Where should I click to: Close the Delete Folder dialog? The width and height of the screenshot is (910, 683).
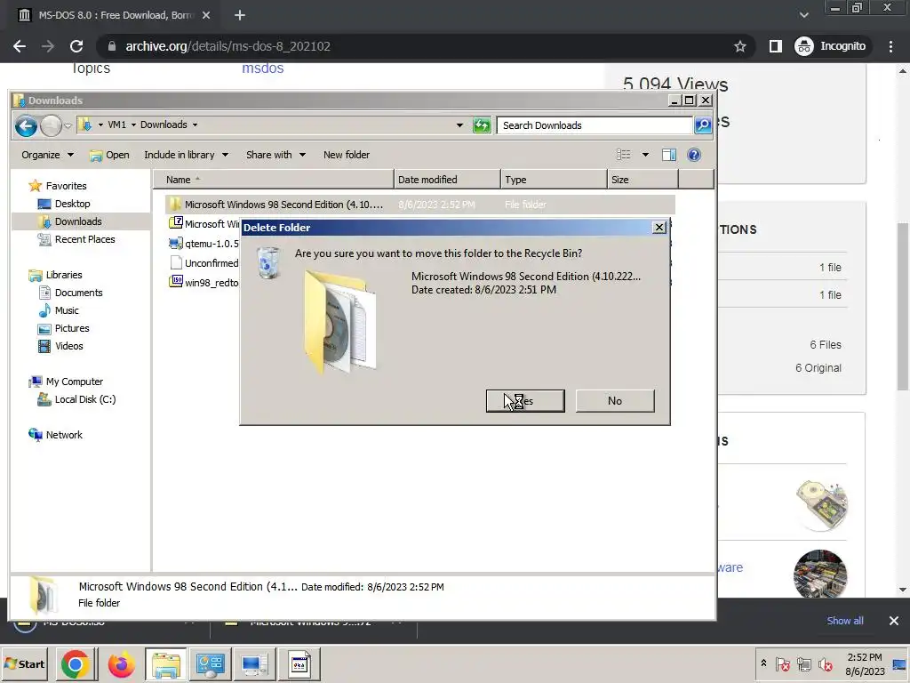pos(659,228)
